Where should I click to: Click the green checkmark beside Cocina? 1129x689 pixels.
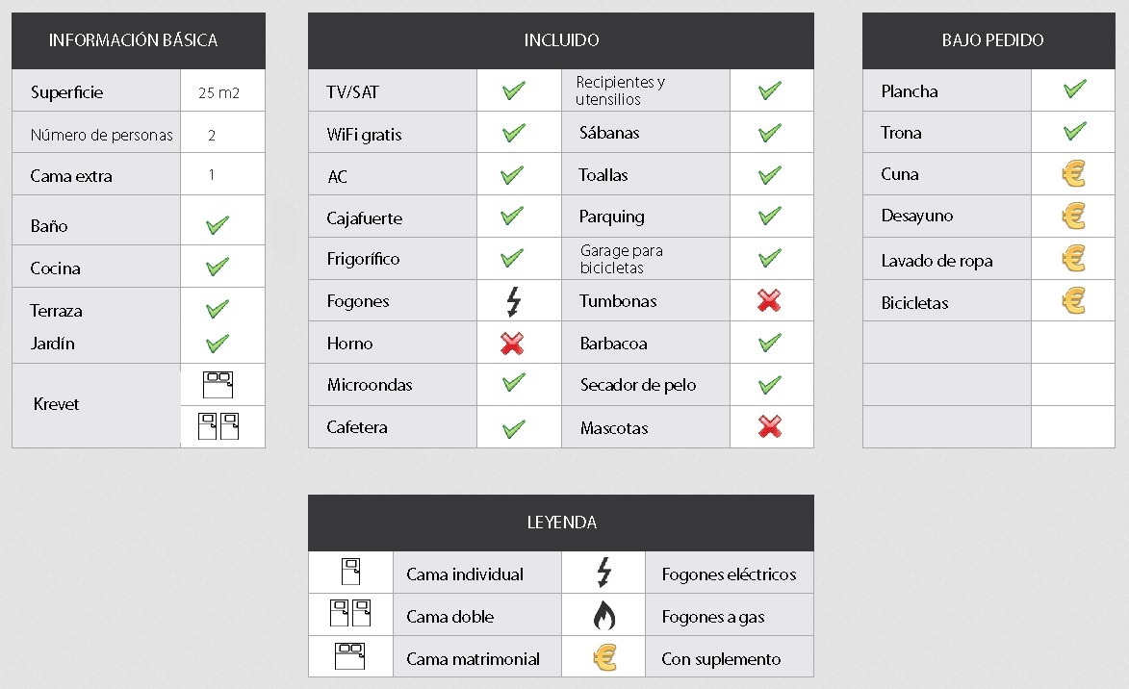coord(218,267)
